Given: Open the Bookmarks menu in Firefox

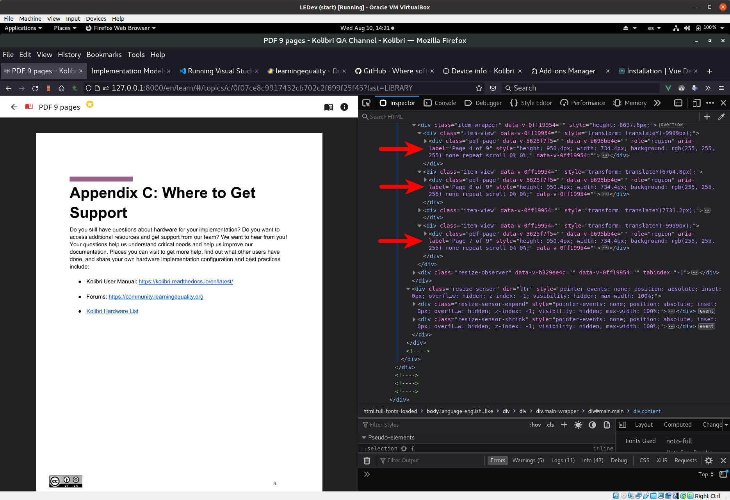Looking at the screenshot, I should (x=104, y=55).
